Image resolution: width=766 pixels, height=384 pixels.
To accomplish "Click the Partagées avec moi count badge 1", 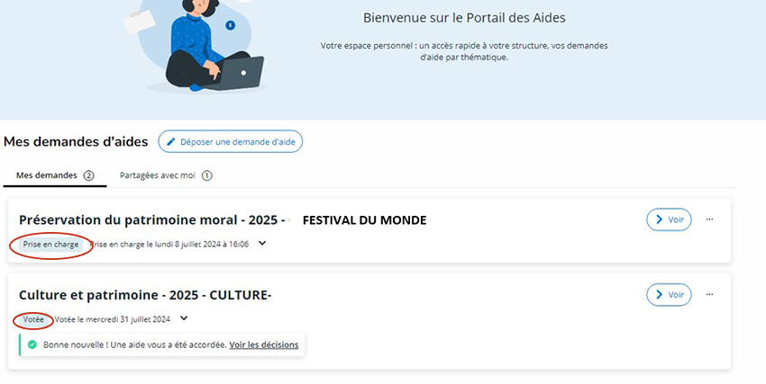I will 207,175.
